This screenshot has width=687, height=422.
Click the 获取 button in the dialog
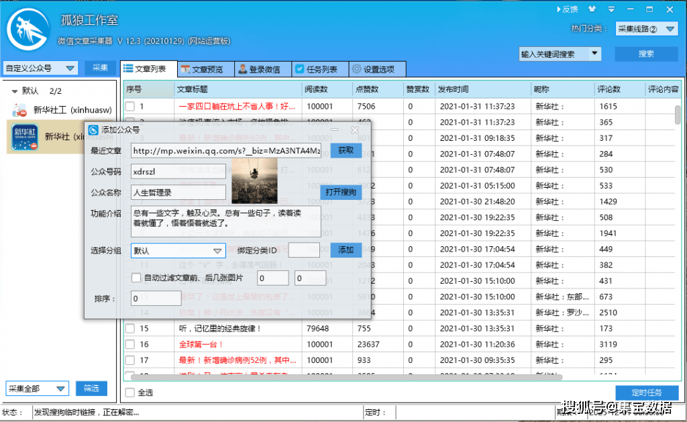coord(346,151)
